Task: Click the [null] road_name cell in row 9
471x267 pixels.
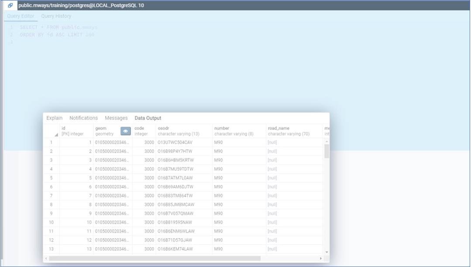Action: pyautogui.click(x=294, y=213)
